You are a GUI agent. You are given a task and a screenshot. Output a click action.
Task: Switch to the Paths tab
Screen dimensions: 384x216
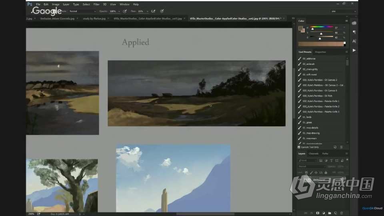325,154
